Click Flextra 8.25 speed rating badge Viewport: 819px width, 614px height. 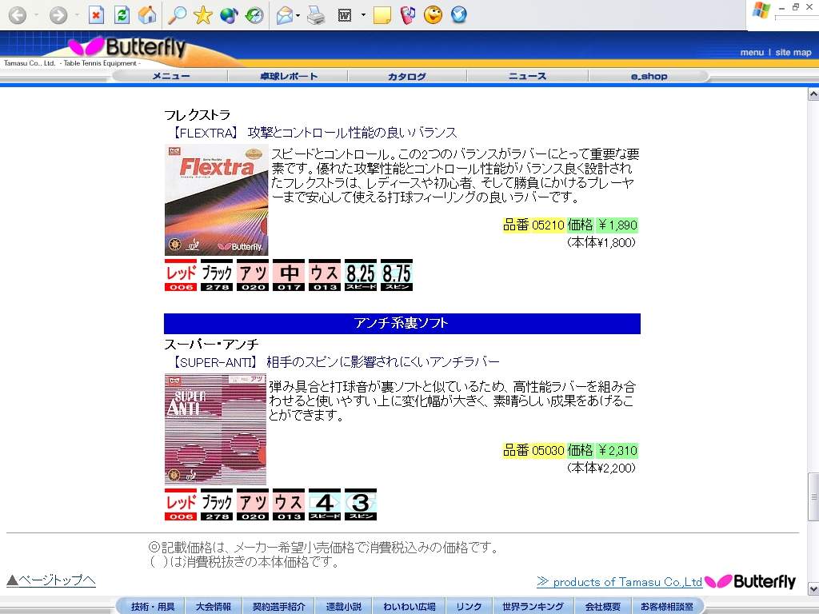coord(361,275)
